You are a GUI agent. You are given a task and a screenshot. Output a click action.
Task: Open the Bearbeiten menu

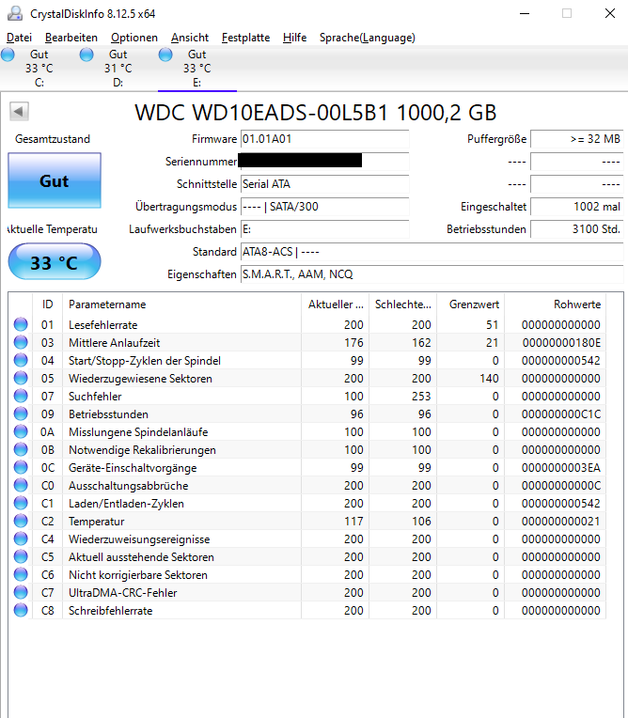point(71,38)
